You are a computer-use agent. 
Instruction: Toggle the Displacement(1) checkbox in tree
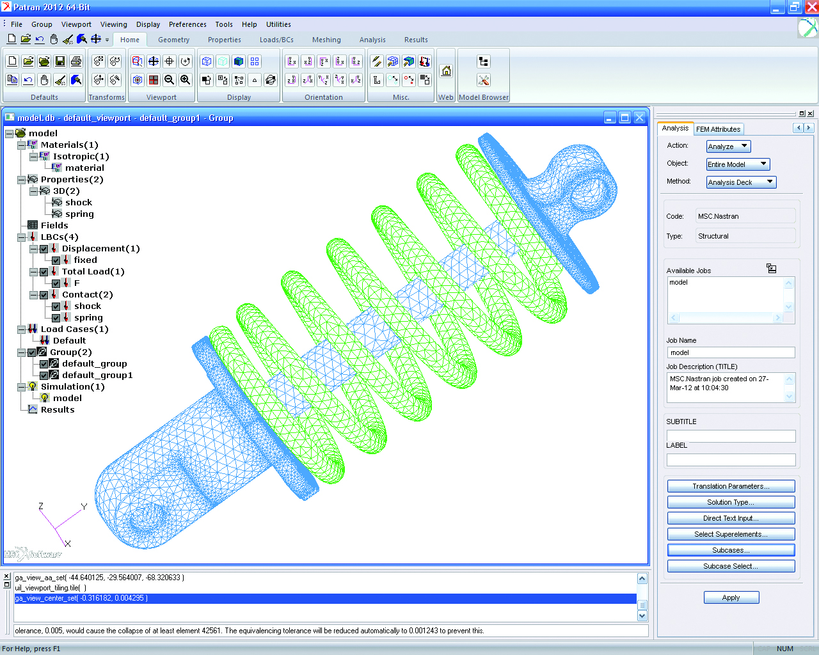pyautogui.click(x=44, y=249)
